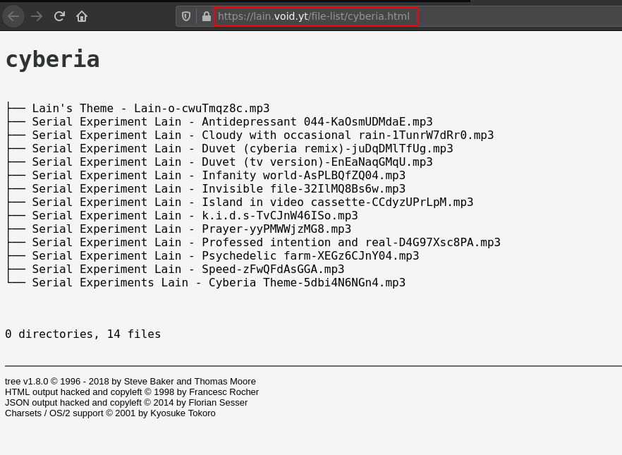The height and width of the screenshot is (455, 622).
Task: Click the '0 directories, 14 files' summary
Action: (83, 334)
